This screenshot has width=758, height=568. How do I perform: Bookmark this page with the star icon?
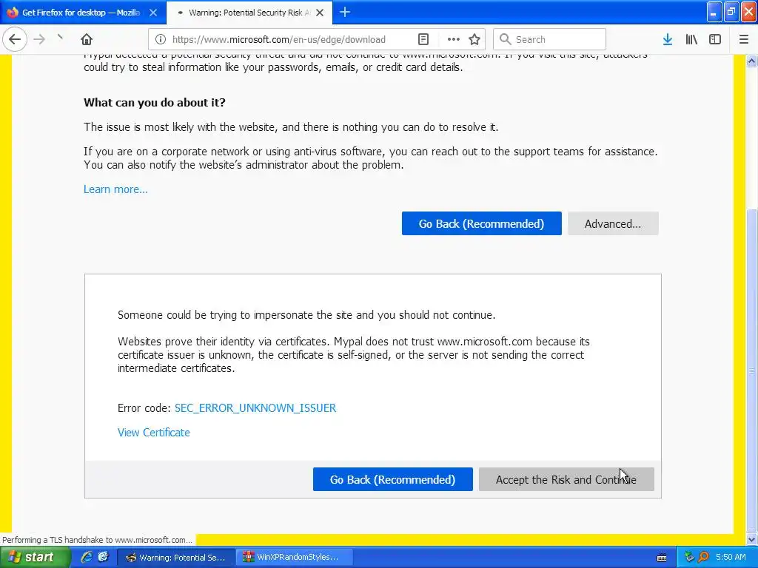click(474, 39)
